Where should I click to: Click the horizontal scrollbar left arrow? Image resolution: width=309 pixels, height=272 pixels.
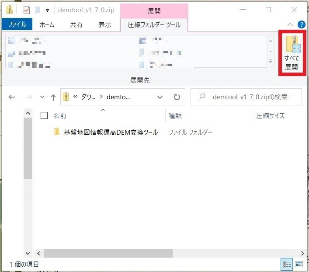pos(39,254)
